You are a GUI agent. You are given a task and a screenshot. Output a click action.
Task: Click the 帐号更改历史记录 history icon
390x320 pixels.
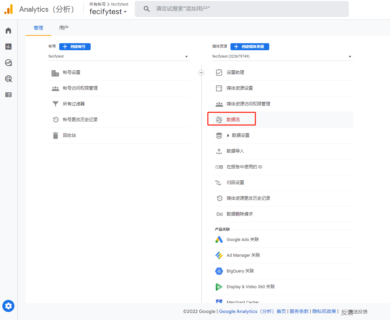click(56, 120)
